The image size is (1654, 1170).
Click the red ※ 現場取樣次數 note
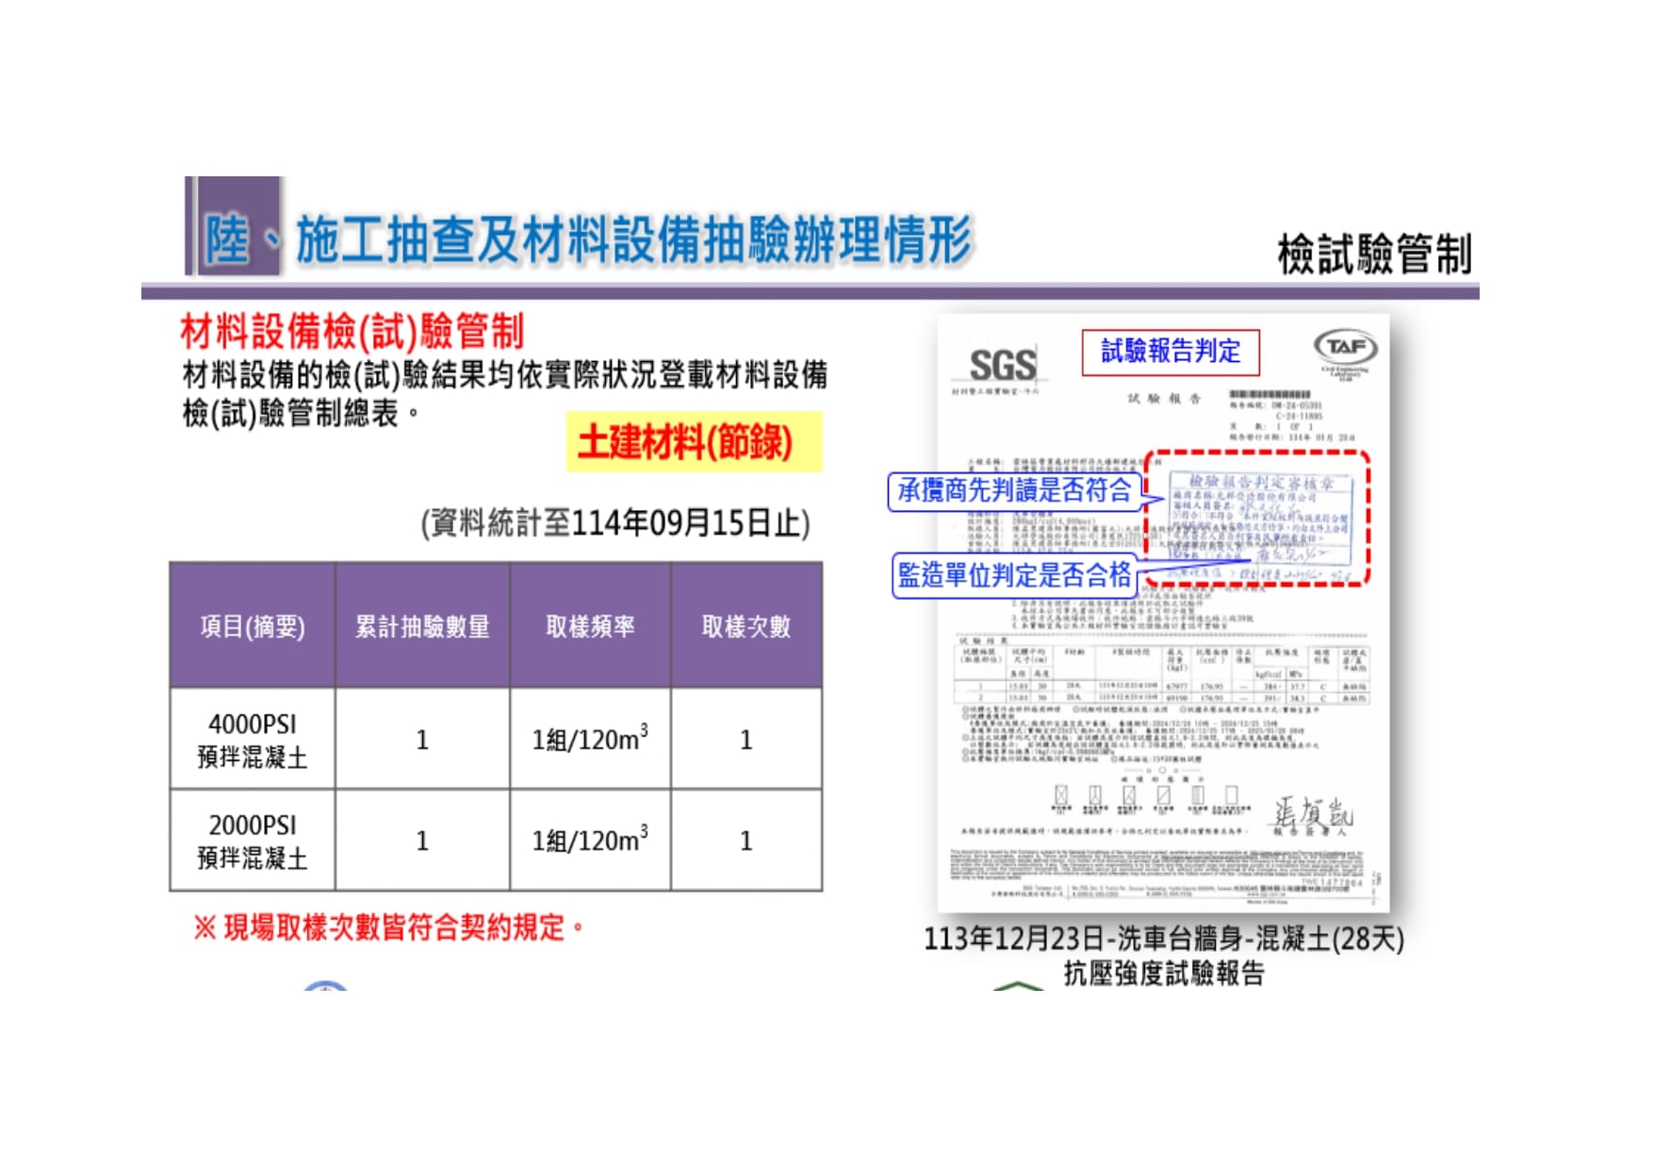(388, 927)
